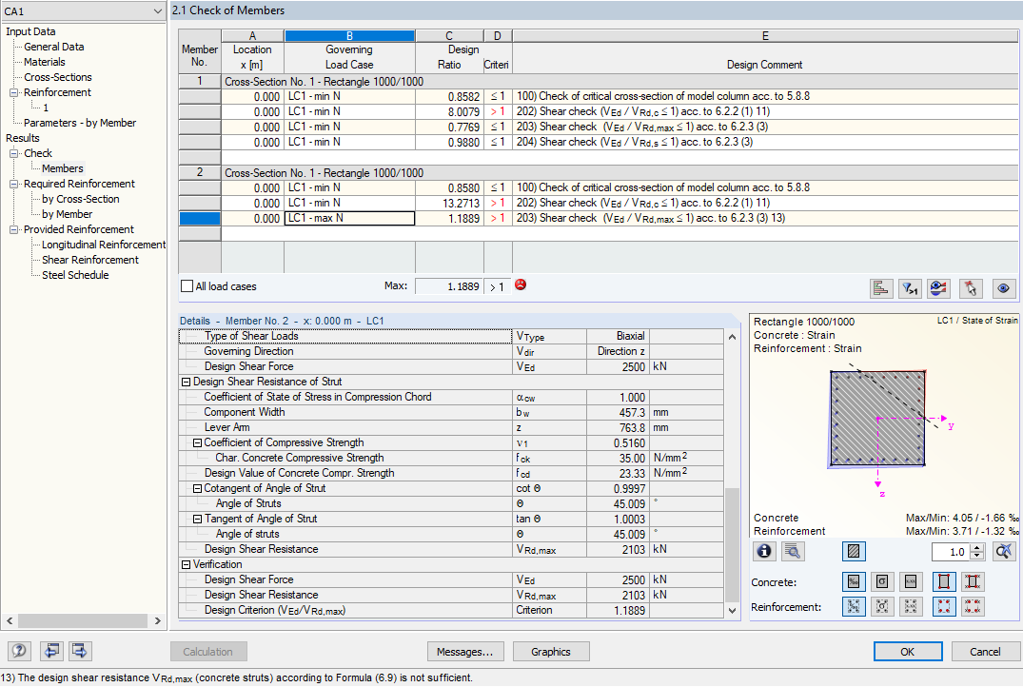This screenshot has height=687, width=1023.
Task: Click the OK button
Action: 908,651
